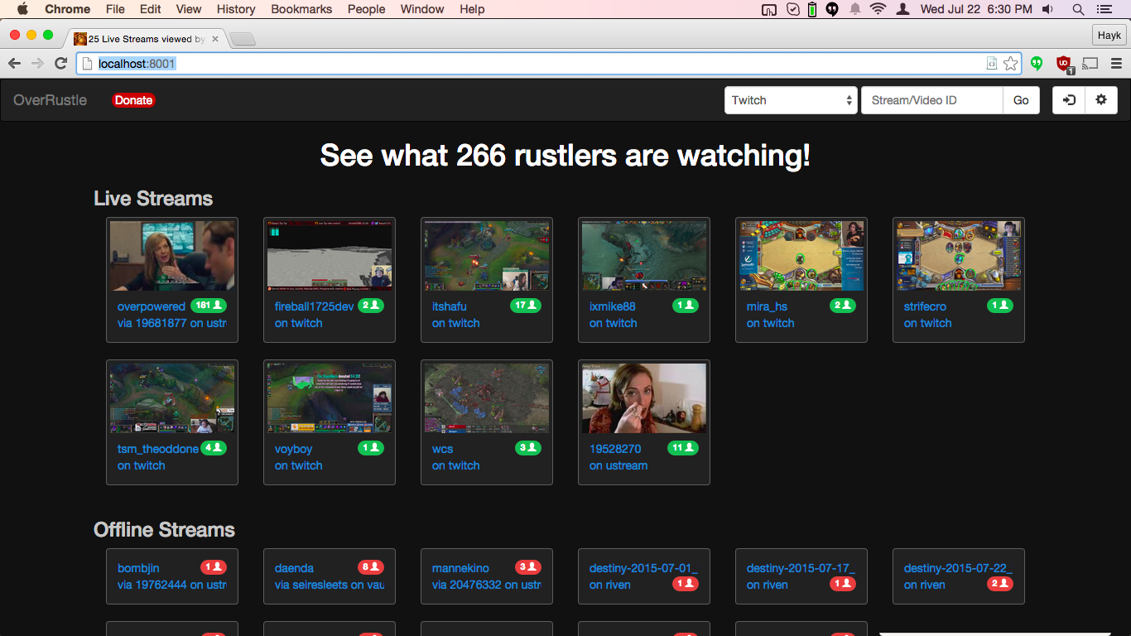This screenshot has height=636, width=1131.
Task: Open the mira_hs stream link
Action: [x=766, y=306]
